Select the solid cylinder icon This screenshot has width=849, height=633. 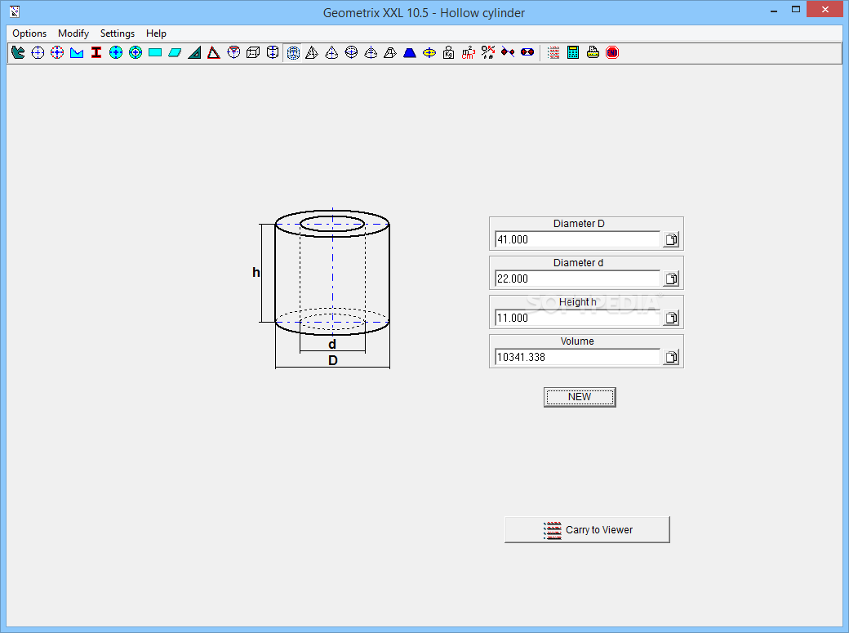click(x=273, y=52)
